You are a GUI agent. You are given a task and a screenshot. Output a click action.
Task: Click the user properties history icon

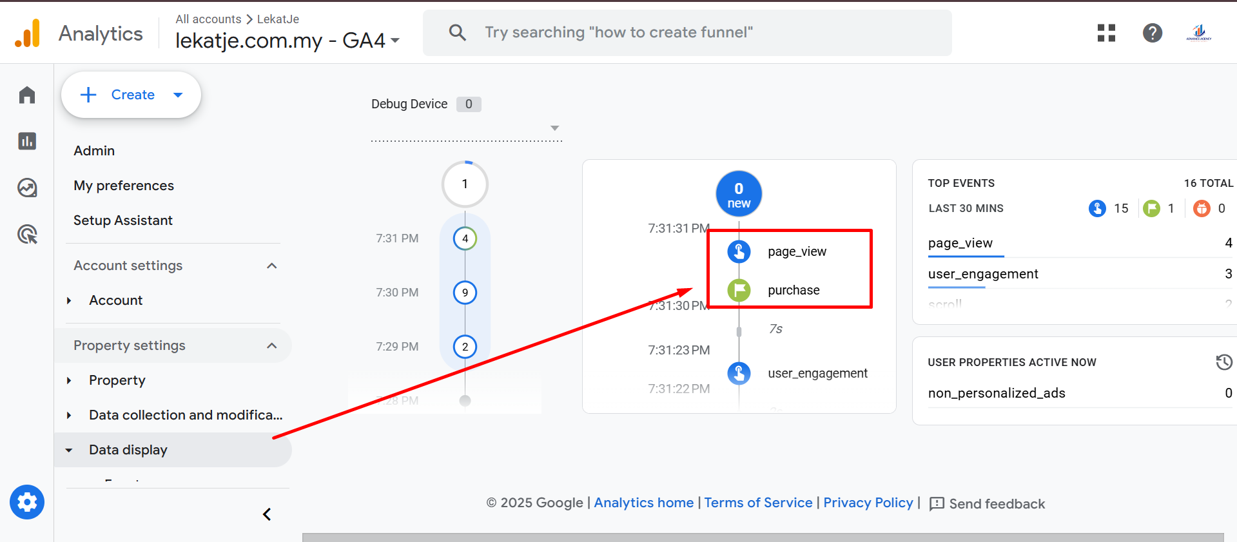click(1223, 362)
